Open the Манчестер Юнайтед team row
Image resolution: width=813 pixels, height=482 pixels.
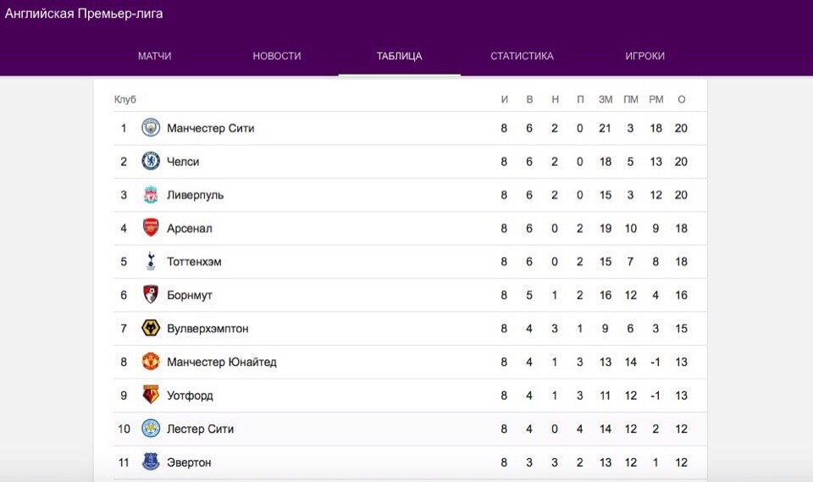point(221,362)
